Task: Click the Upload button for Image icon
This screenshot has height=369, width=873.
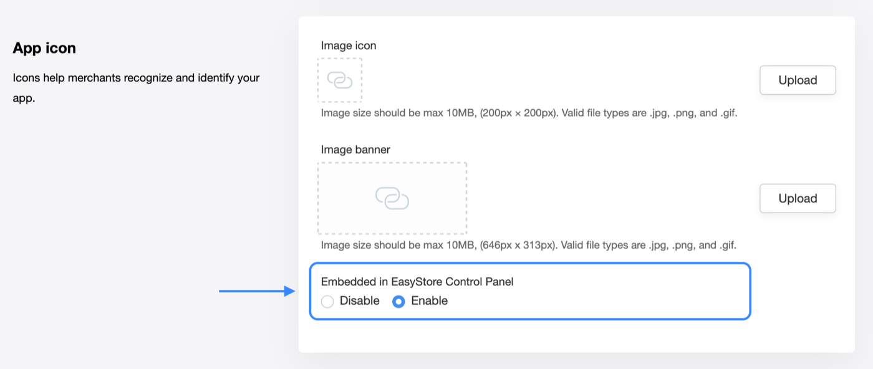Action: pyautogui.click(x=798, y=80)
